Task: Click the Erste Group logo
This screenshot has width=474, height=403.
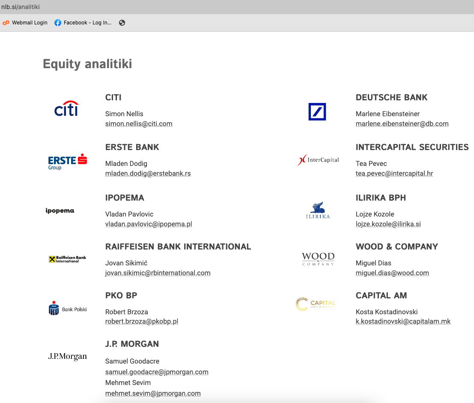Action: pyautogui.click(x=67, y=162)
